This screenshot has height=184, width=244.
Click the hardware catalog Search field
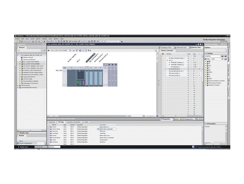213,56
